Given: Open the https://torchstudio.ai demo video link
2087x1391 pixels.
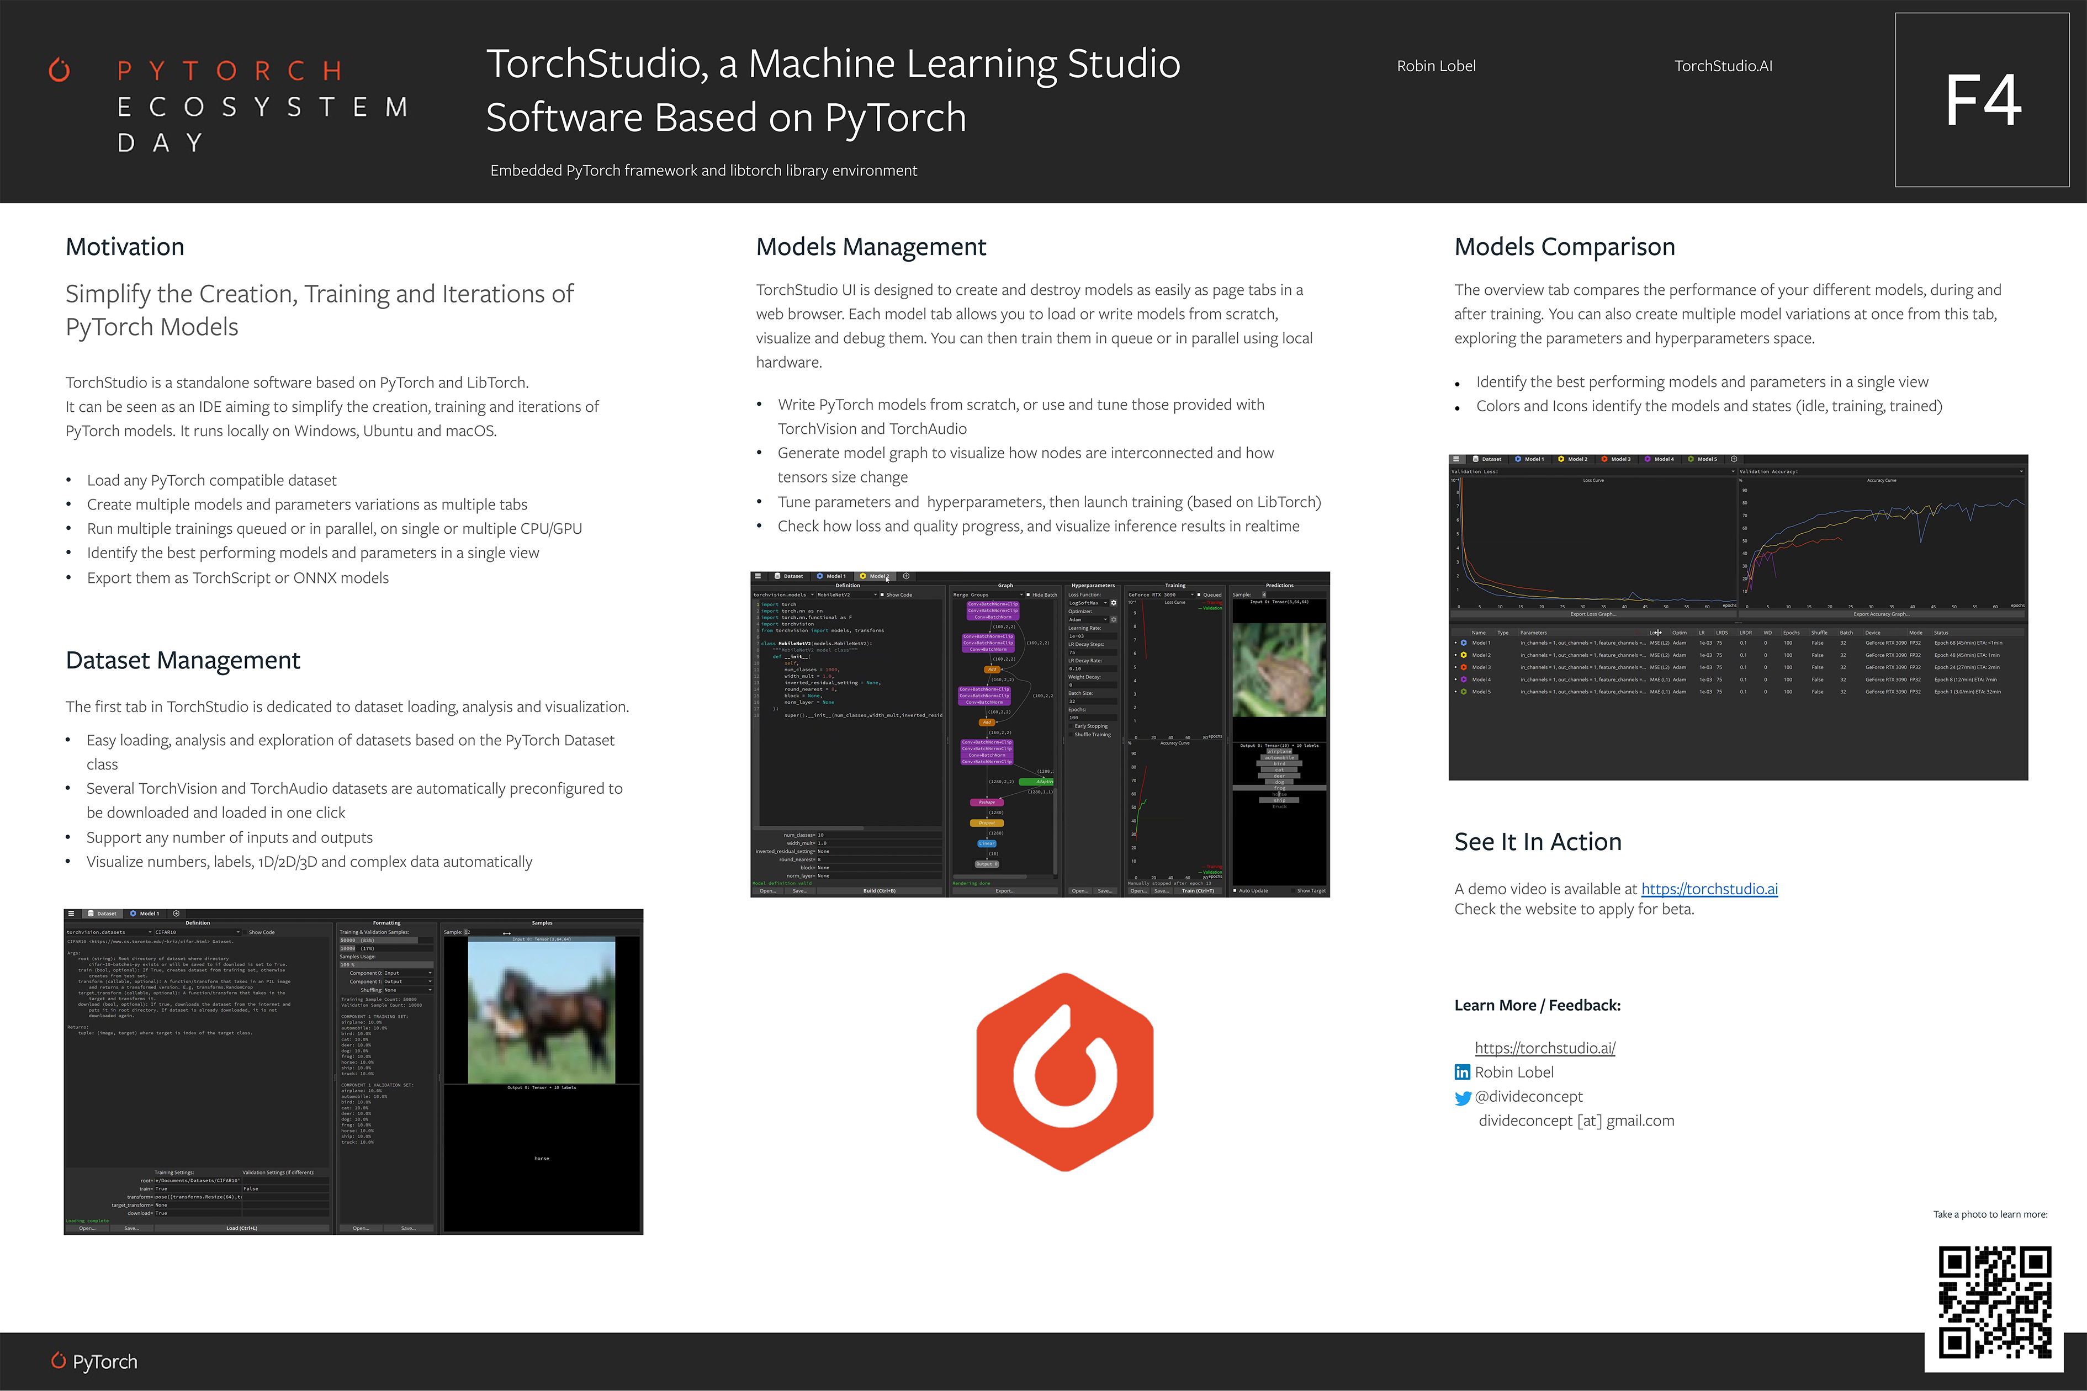Looking at the screenshot, I should click(x=1709, y=890).
